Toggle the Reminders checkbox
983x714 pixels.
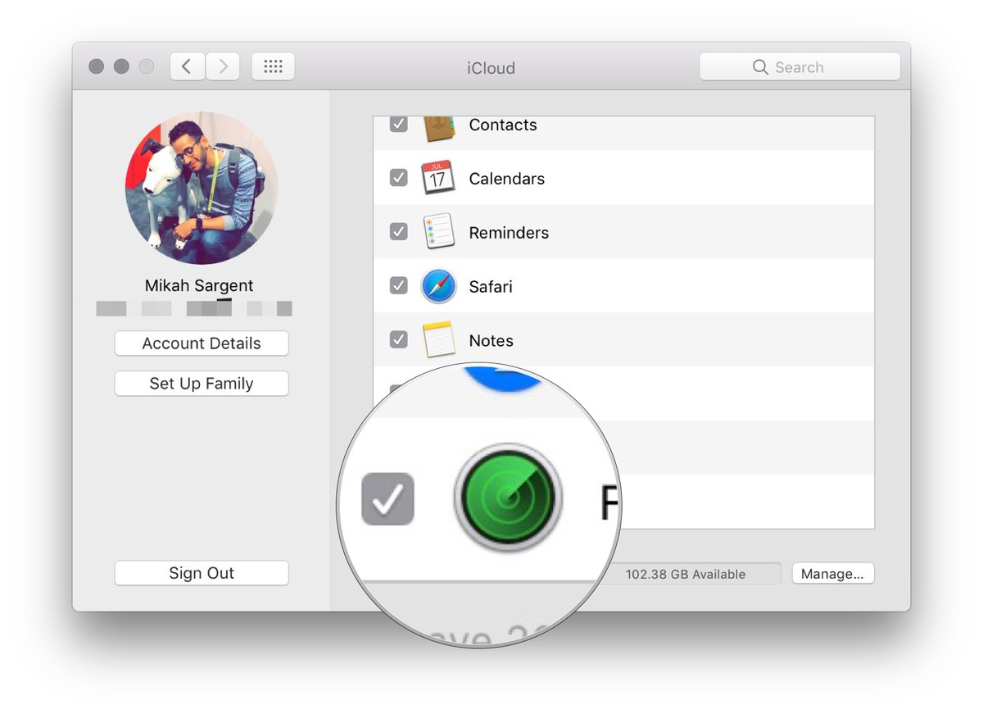point(398,232)
